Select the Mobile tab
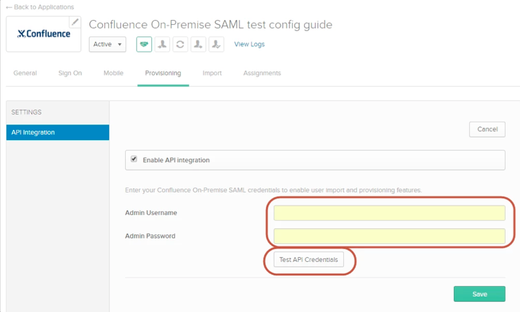 tap(113, 73)
